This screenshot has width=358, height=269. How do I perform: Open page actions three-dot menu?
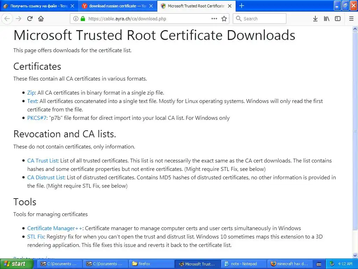[x=214, y=19]
